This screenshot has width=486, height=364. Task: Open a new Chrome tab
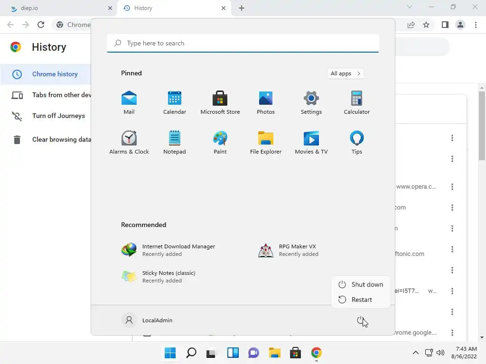pos(242,8)
